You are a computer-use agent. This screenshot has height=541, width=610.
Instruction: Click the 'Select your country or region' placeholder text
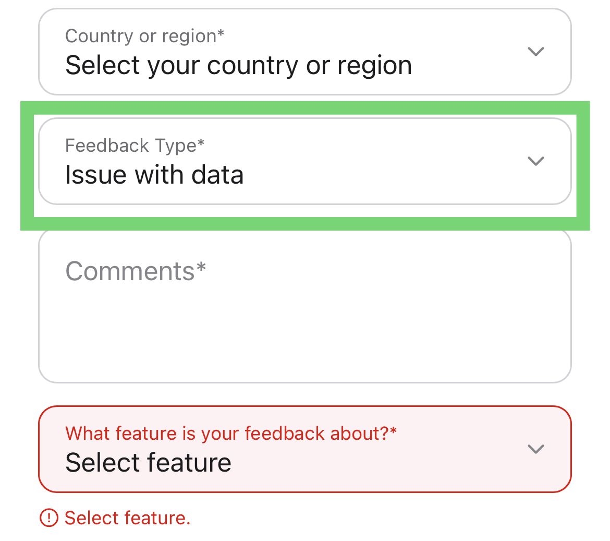point(238,65)
